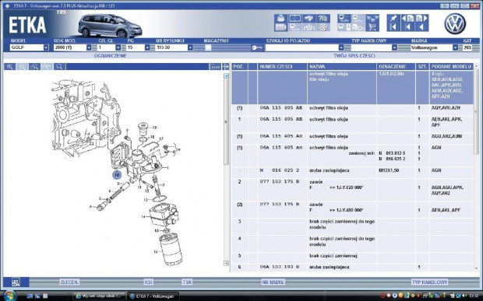Expand the Nr Rysunku dropdown 115 50
This screenshot has height=301, width=483.
tap(174, 47)
